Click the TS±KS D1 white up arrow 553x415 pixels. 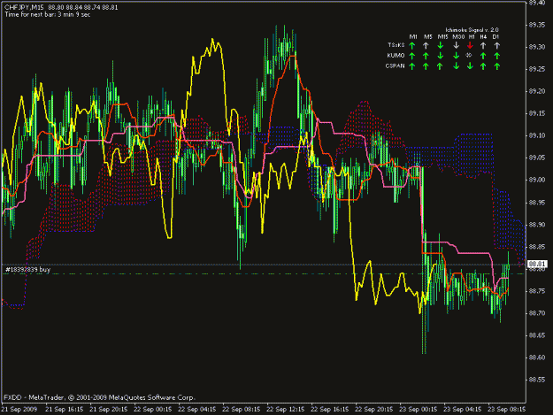point(497,45)
